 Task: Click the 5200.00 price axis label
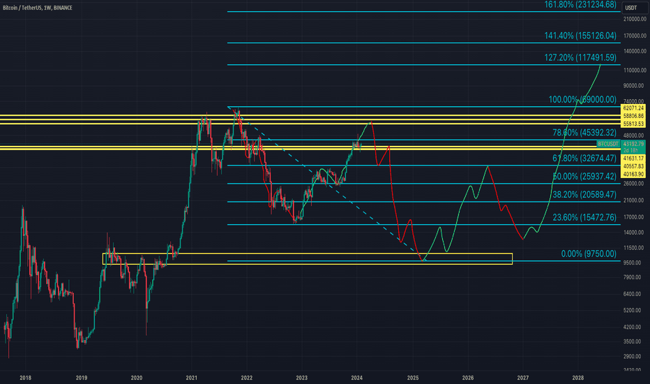point(633,311)
